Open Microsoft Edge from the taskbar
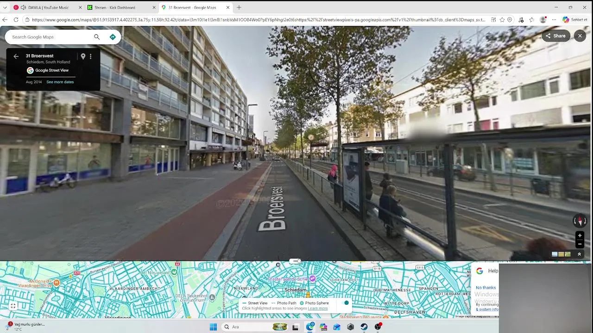This screenshot has width=593, height=333. (310, 327)
